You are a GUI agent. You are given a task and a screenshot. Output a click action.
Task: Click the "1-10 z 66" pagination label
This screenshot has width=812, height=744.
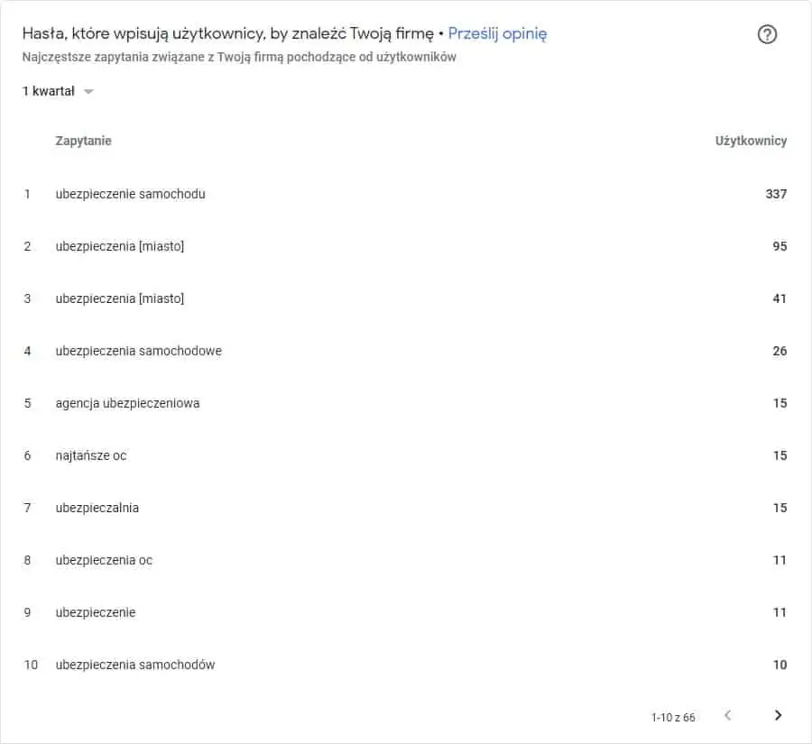(673, 717)
